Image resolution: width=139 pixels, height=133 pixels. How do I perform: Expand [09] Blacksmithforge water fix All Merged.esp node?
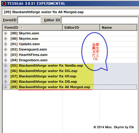click(5, 87)
